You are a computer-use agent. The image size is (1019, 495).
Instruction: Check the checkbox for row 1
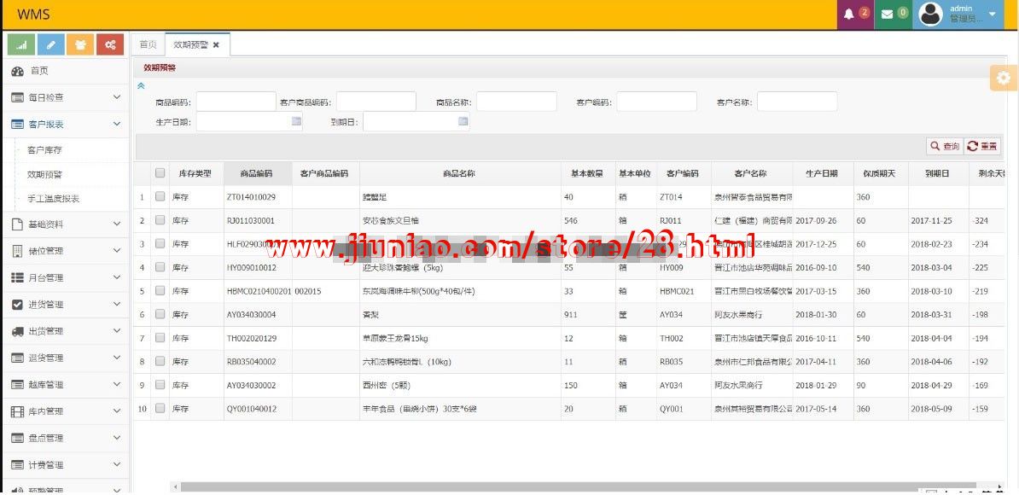pos(160,196)
